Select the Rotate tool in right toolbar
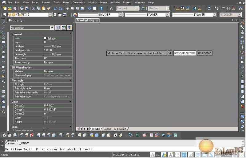This screenshot has height=158, width=246. pos(242,52)
